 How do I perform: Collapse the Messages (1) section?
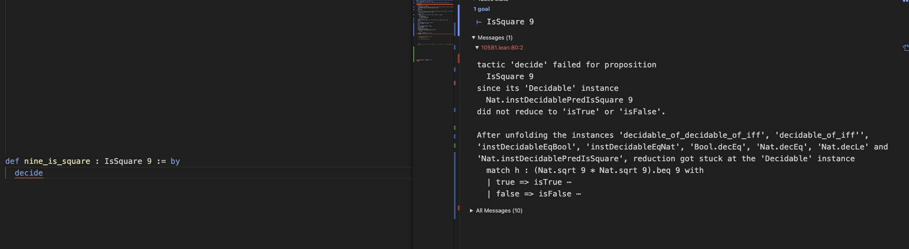point(473,38)
